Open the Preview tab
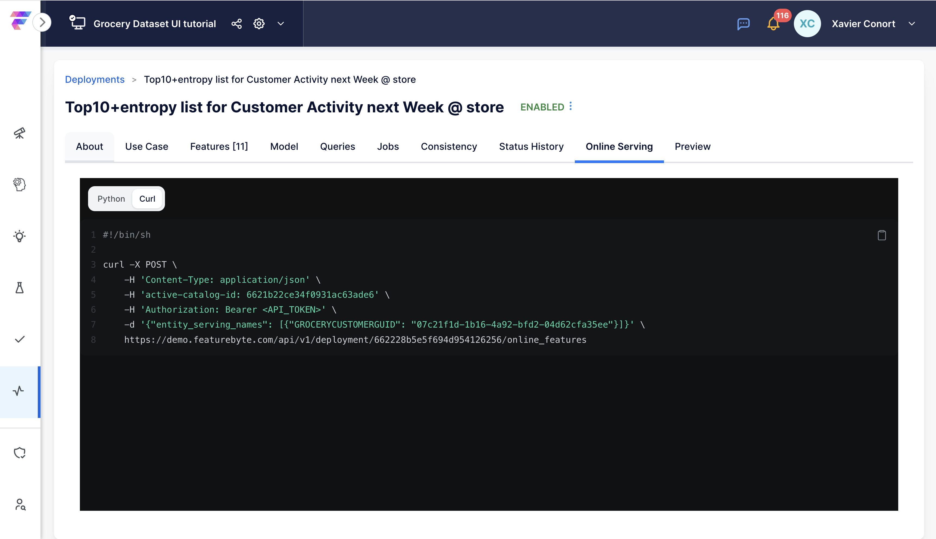The height and width of the screenshot is (539, 936). point(692,147)
